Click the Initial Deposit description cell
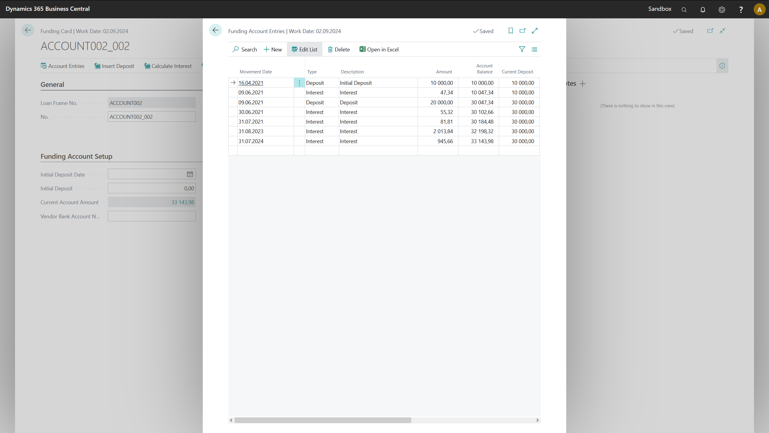The height and width of the screenshot is (433, 769). pyautogui.click(x=378, y=83)
